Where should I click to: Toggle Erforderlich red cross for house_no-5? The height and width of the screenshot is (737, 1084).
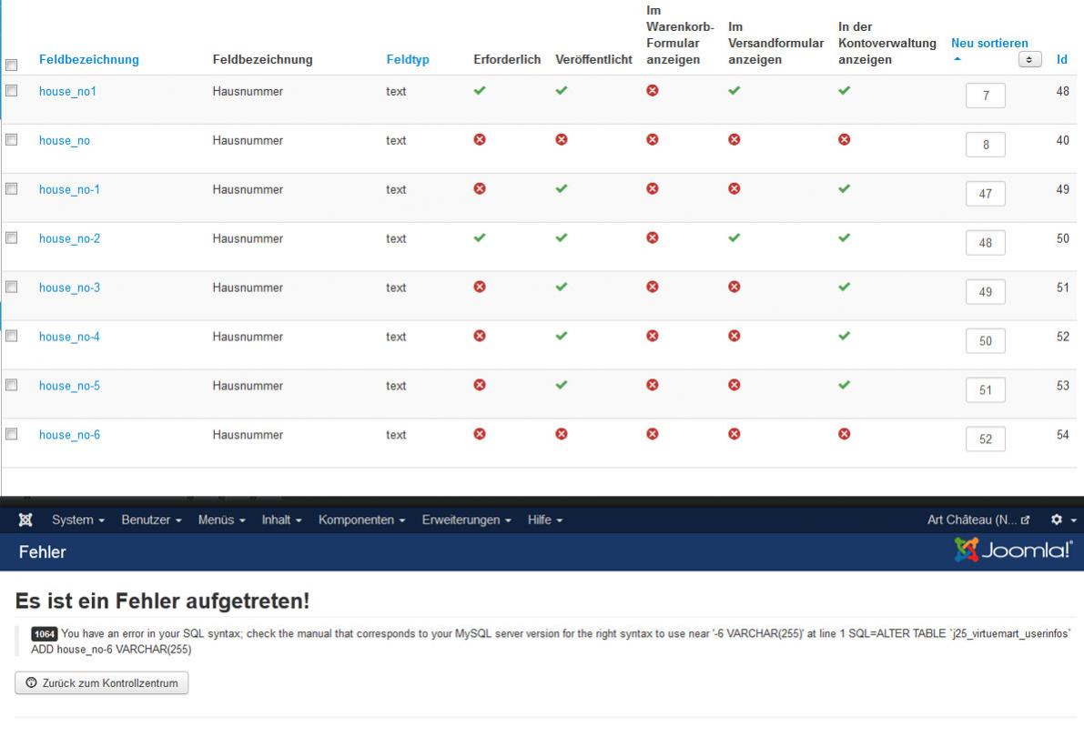coord(480,386)
